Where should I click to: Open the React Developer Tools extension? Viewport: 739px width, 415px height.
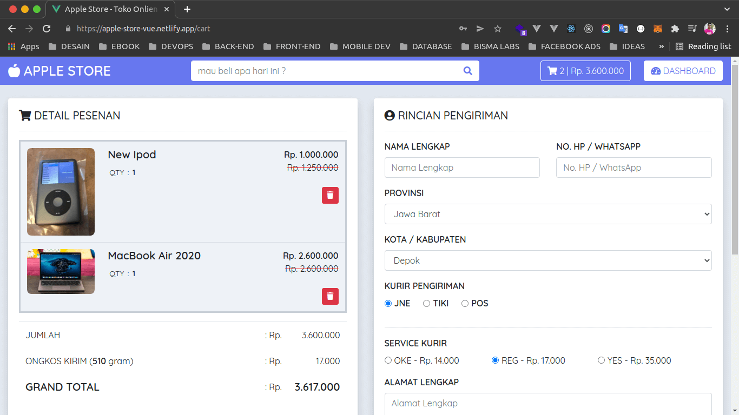click(x=571, y=29)
